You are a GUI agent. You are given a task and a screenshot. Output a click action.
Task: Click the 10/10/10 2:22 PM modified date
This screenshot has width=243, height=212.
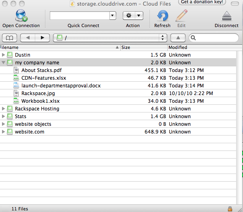pos(191,93)
